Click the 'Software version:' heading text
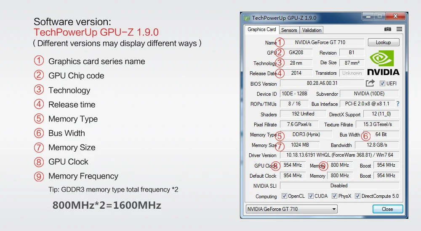This screenshot has height=231, width=421. coord(72,22)
